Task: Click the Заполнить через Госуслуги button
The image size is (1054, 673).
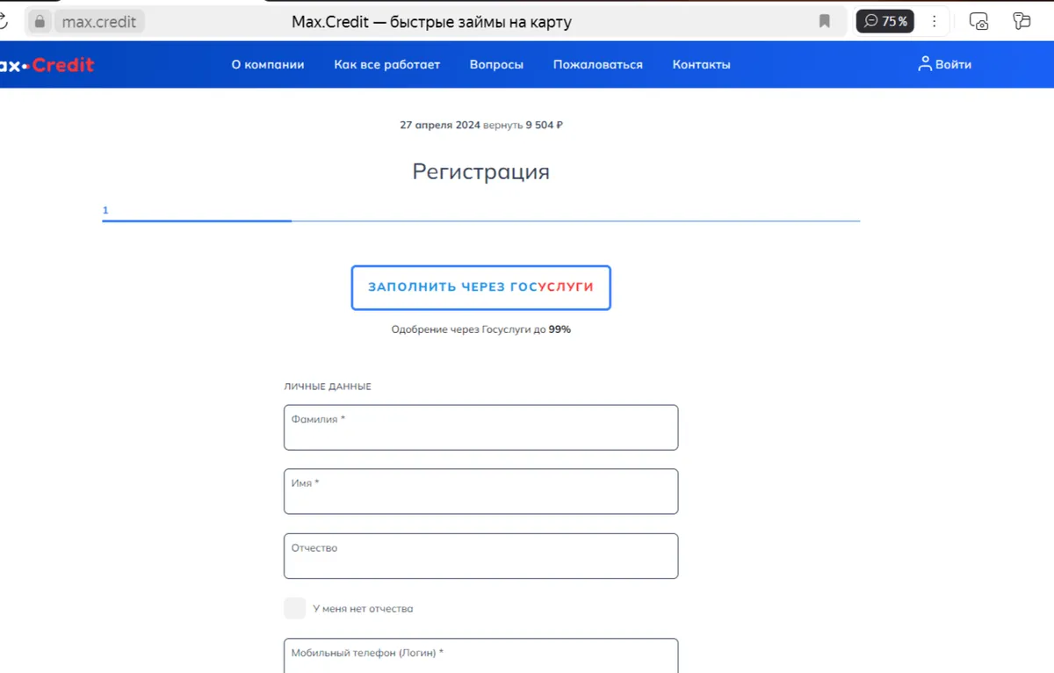Action: pos(480,287)
